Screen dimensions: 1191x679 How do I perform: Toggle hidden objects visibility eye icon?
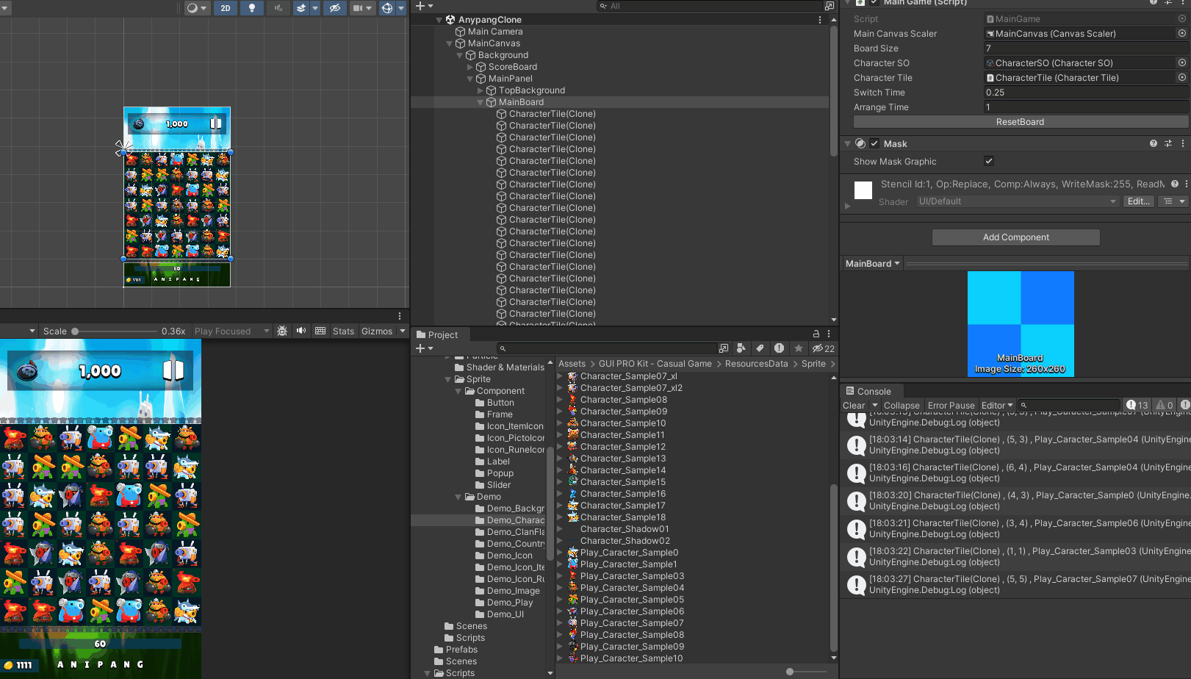334,8
